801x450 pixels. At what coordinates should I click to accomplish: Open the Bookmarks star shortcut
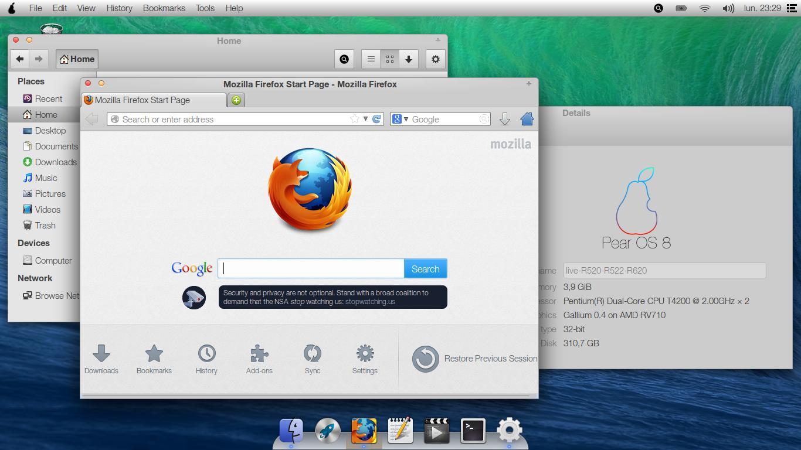154,359
